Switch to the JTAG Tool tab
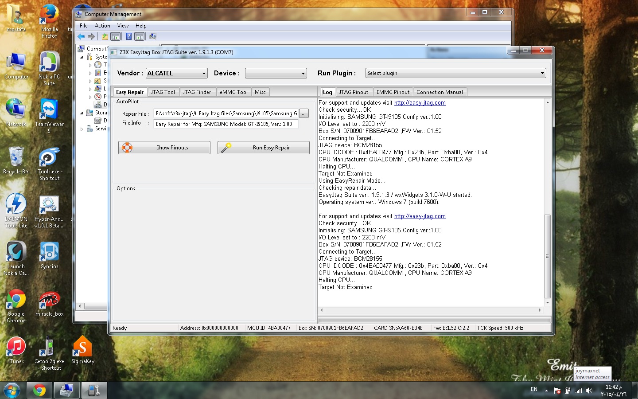Image resolution: width=638 pixels, height=399 pixels. (163, 92)
